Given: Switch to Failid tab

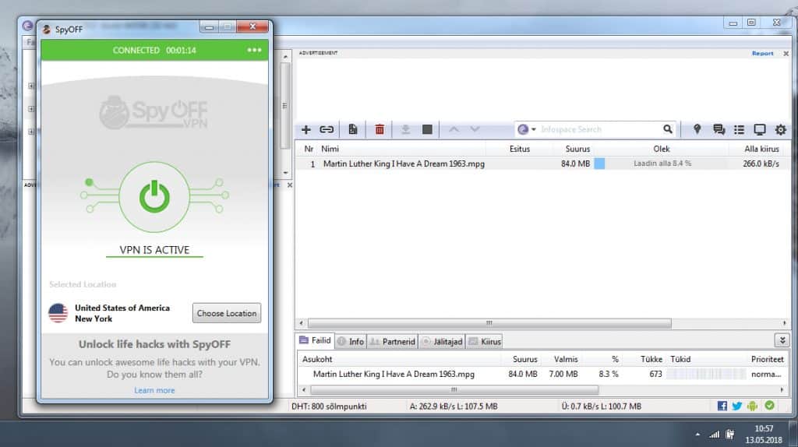Looking at the screenshot, I should point(315,341).
